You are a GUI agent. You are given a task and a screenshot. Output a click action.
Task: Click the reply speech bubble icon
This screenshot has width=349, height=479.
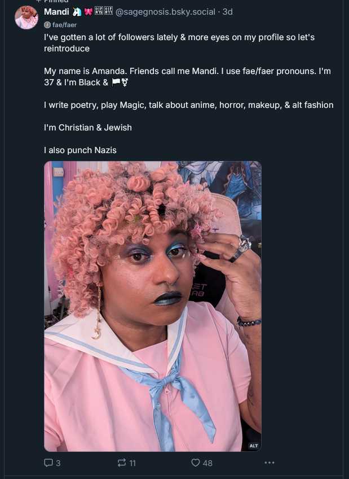48,463
